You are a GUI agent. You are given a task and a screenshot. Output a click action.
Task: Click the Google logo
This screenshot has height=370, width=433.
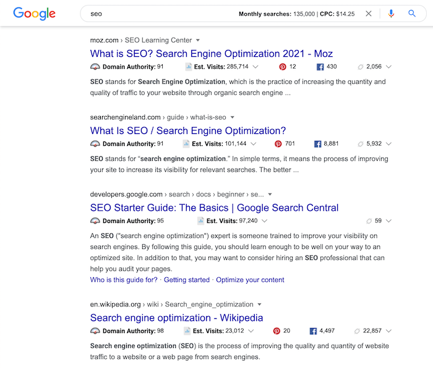click(34, 14)
